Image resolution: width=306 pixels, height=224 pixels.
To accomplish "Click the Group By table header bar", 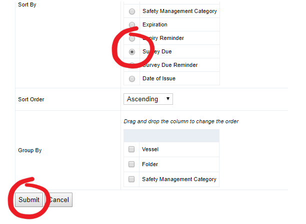I will click(171, 136).
